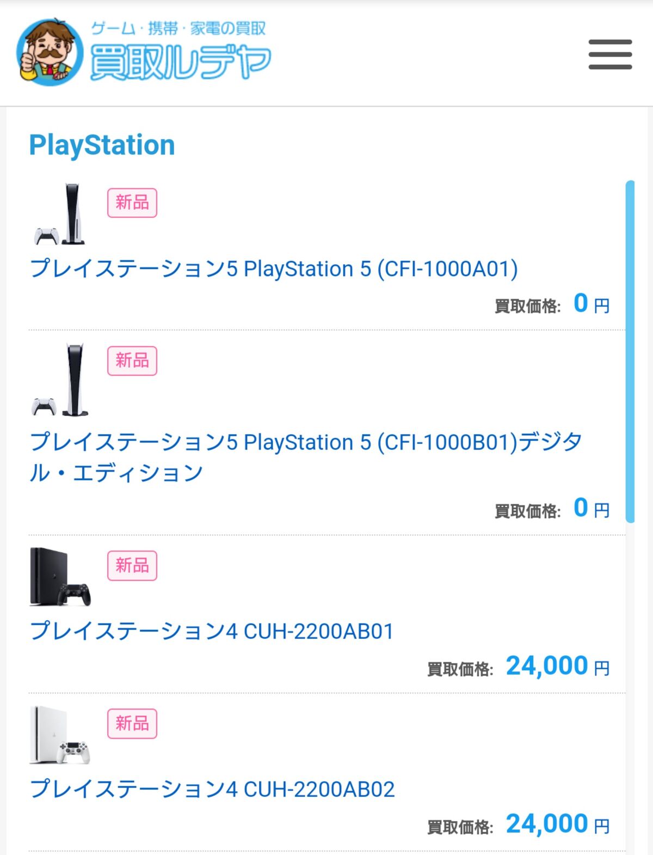Open プレイステーション4 CUH-2200AB01 product link
The height and width of the screenshot is (855, 653).
pyautogui.click(x=212, y=631)
